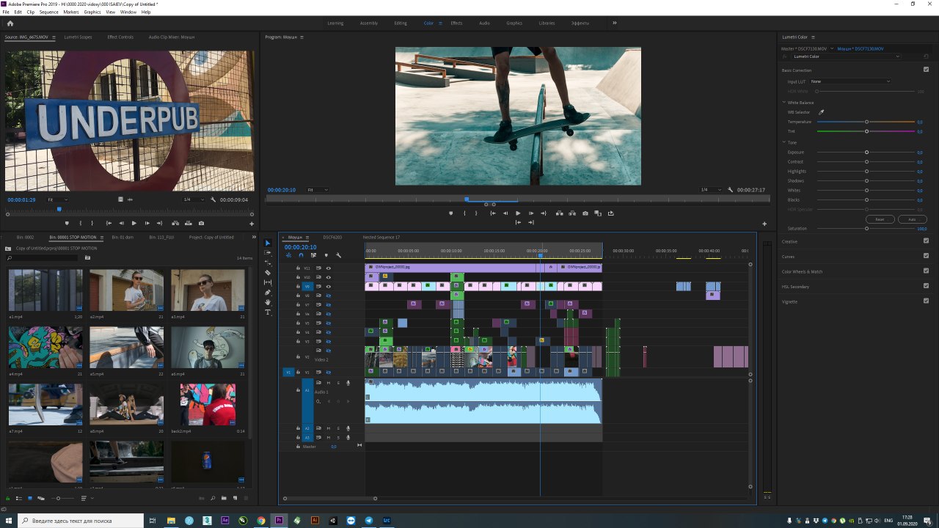Export frame from Program monitor camera icon

[585, 213]
